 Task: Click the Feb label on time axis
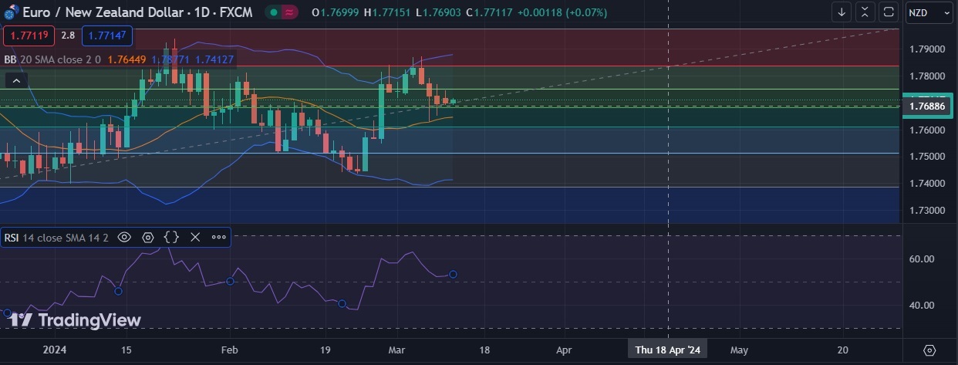229,350
